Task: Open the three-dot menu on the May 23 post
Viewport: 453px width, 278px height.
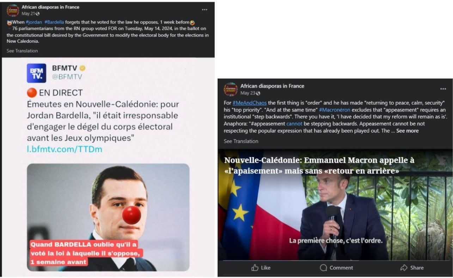Action: (443, 89)
